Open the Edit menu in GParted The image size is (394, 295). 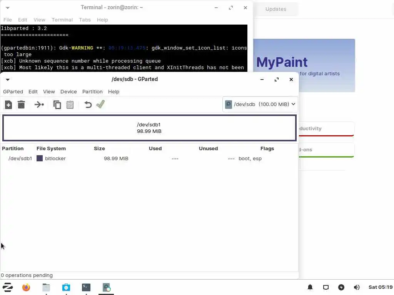pos(33,91)
